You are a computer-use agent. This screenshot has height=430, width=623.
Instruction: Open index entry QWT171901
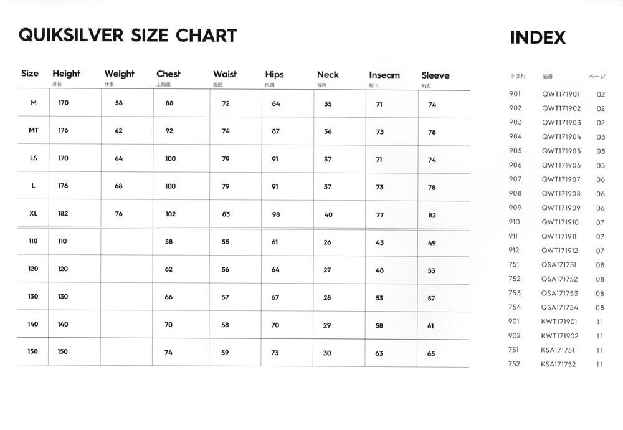tap(561, 95)
